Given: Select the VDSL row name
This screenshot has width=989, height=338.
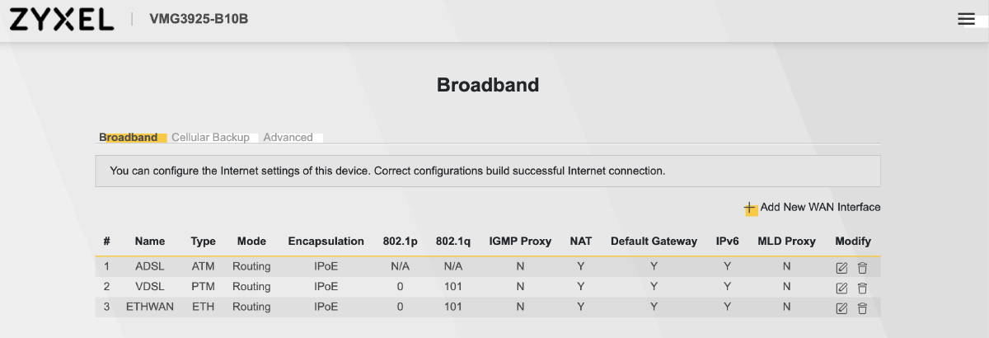Looking at the screenshot, I should click(x=150, y=287).
